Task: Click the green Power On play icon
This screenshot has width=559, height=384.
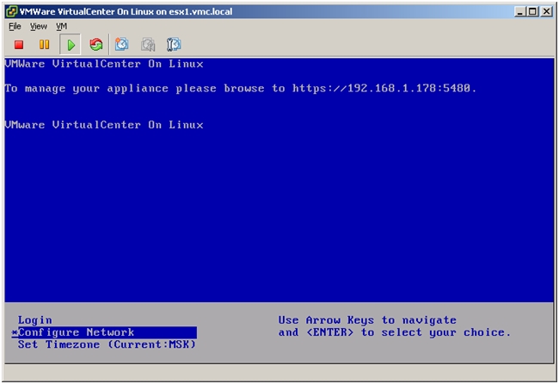Action: 71,44
